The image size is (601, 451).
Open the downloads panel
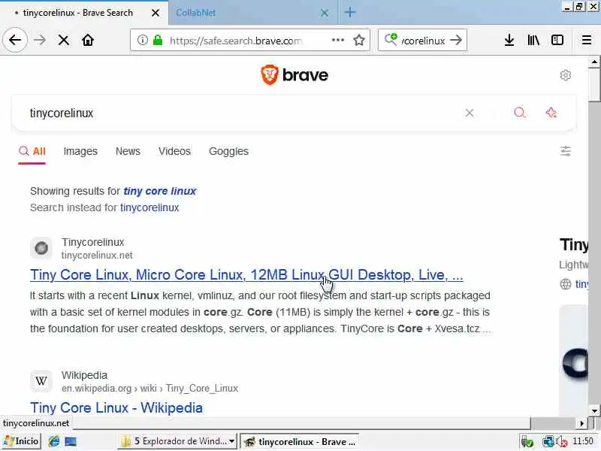[x=509, y=40]
